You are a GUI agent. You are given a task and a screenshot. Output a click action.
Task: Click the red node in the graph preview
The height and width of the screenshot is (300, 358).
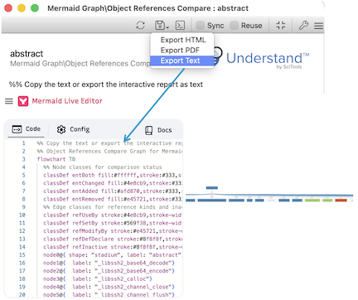tap(341, 201)
